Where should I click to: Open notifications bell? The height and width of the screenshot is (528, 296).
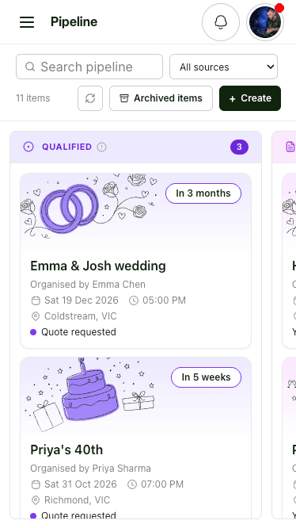(221, 22)
